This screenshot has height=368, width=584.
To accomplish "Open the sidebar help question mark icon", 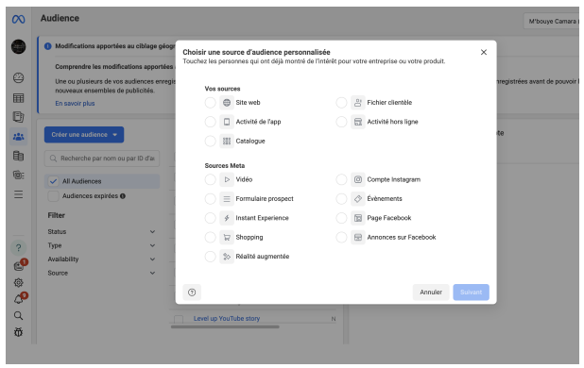I will [x=18, y=248].
